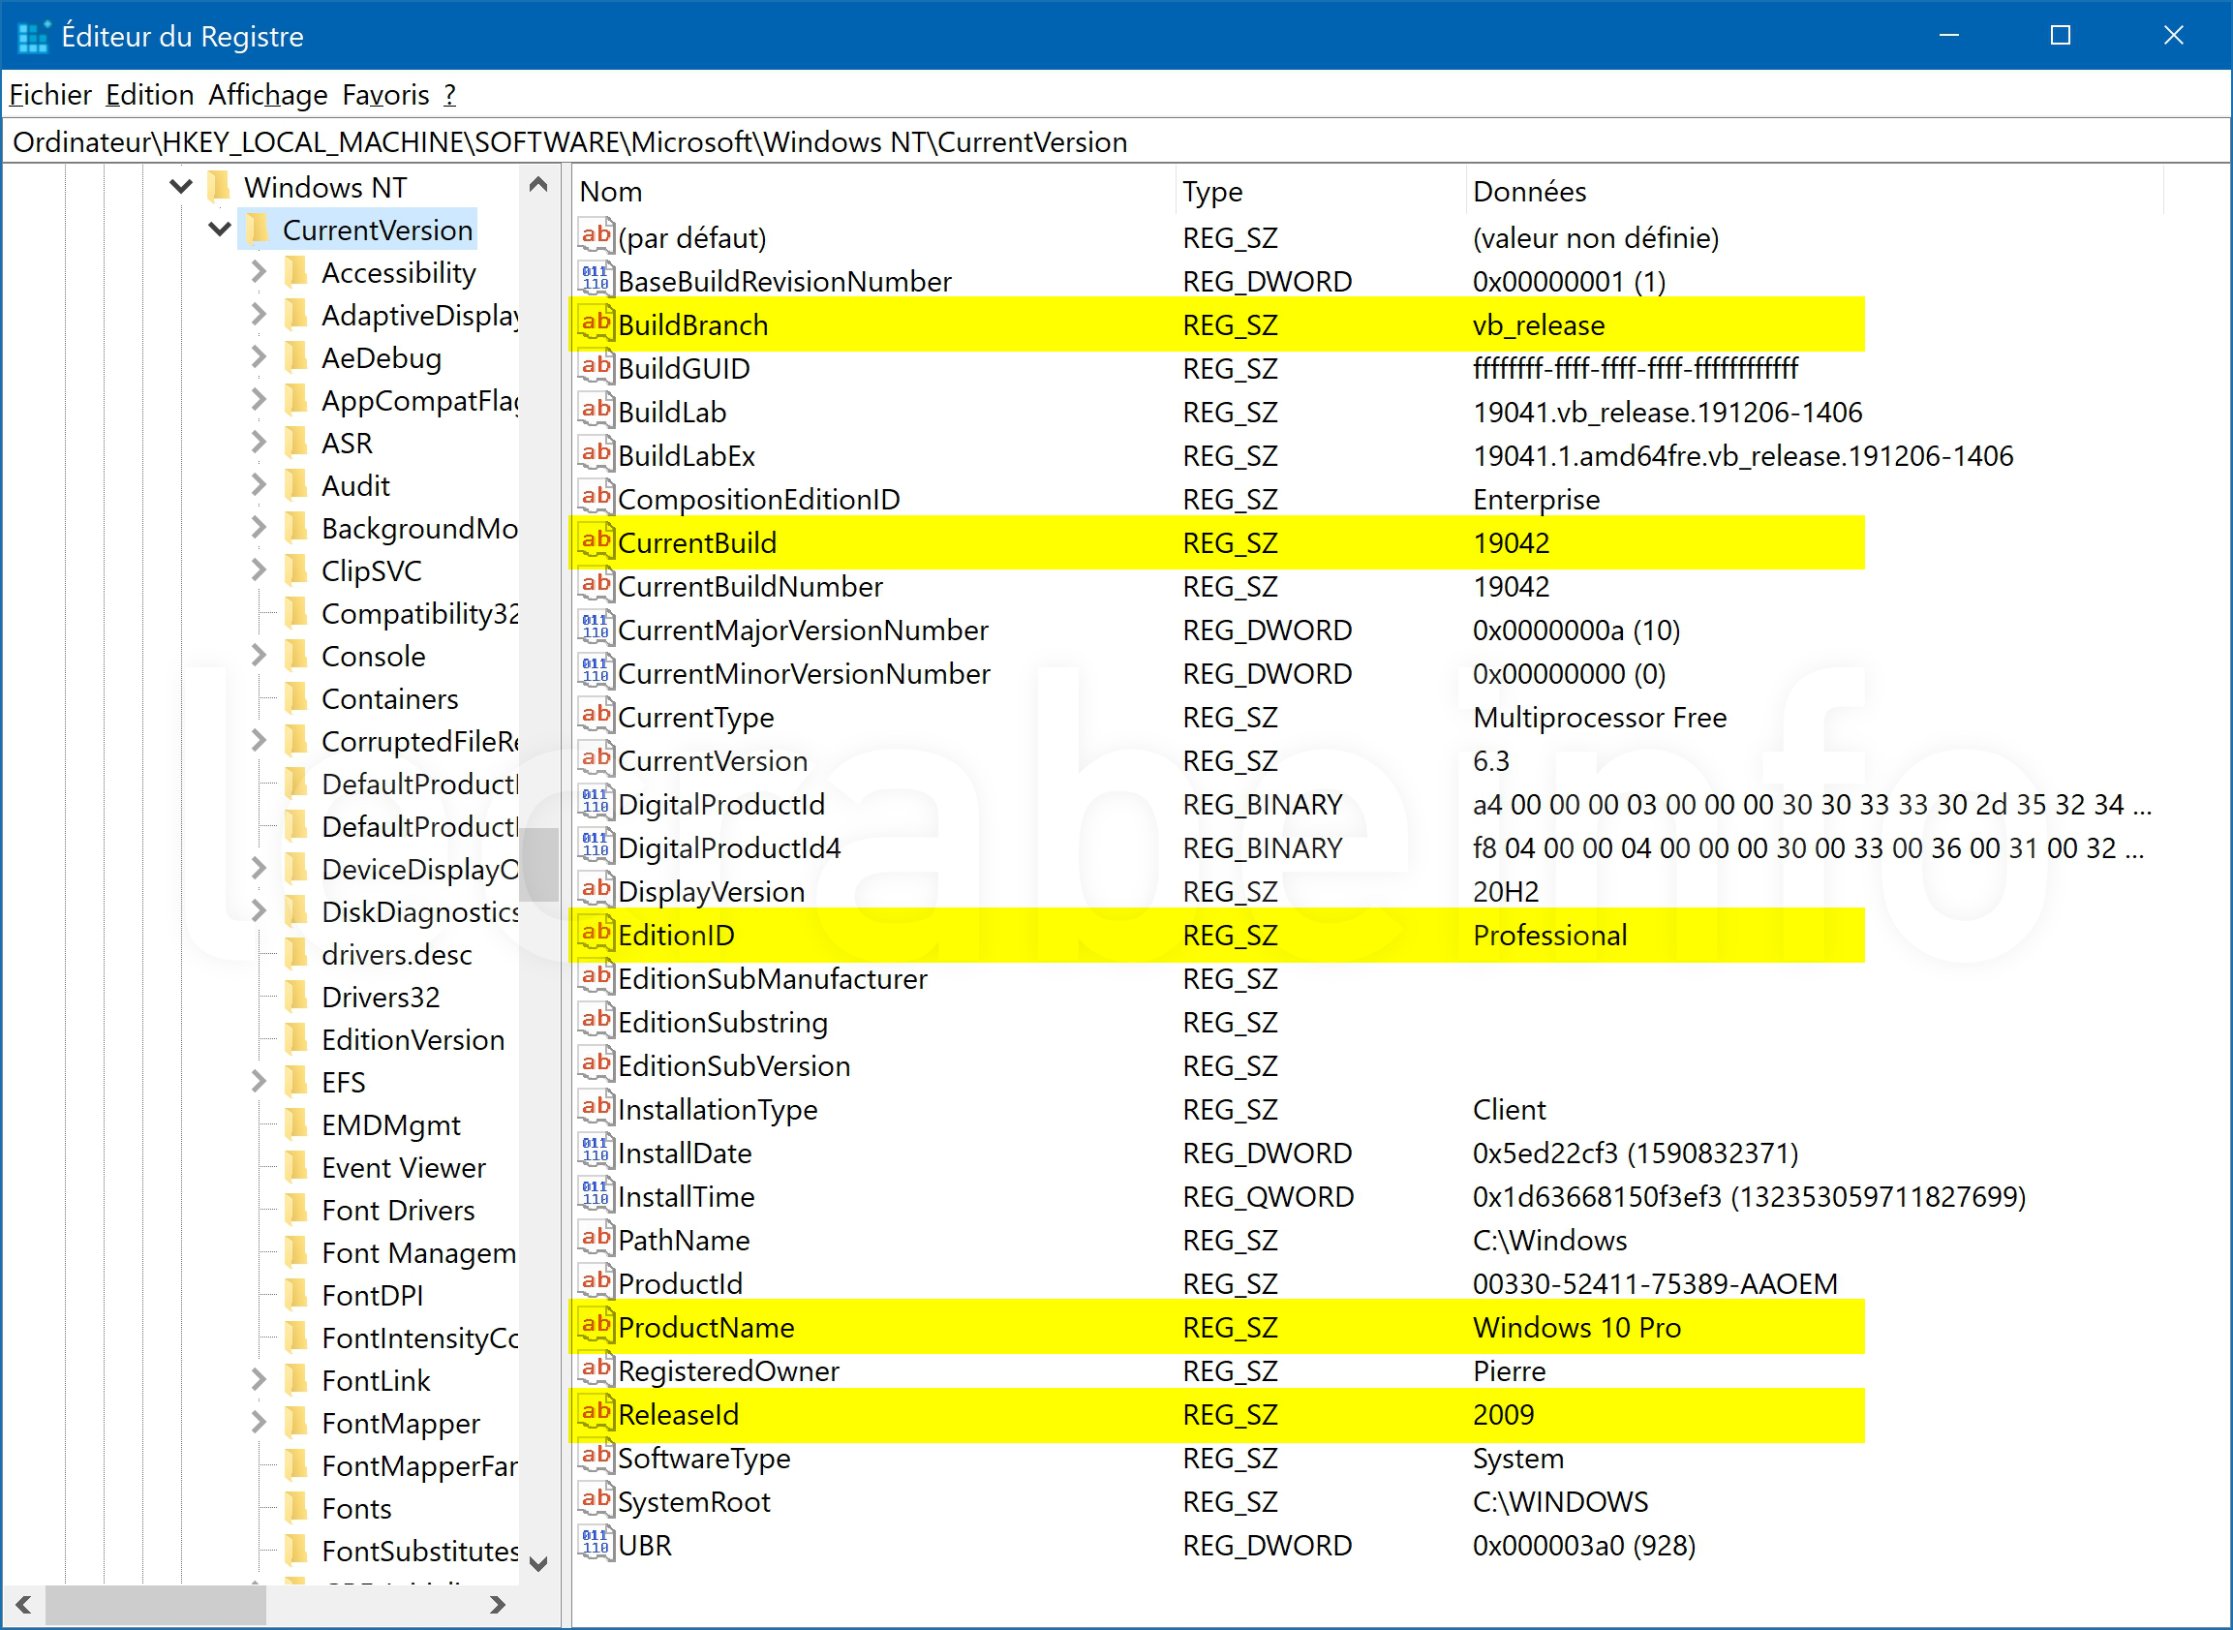Click the registry path address bar

[1116, 142]
